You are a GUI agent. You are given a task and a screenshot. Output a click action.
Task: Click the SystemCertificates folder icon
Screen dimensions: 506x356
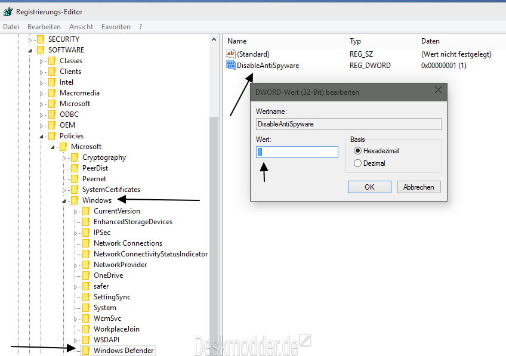pyautogui.click(x=75, y=190)
